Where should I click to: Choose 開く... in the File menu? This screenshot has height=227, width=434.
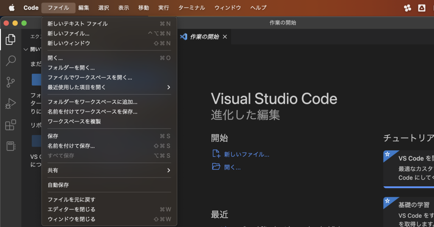click(x=109, y=58)
